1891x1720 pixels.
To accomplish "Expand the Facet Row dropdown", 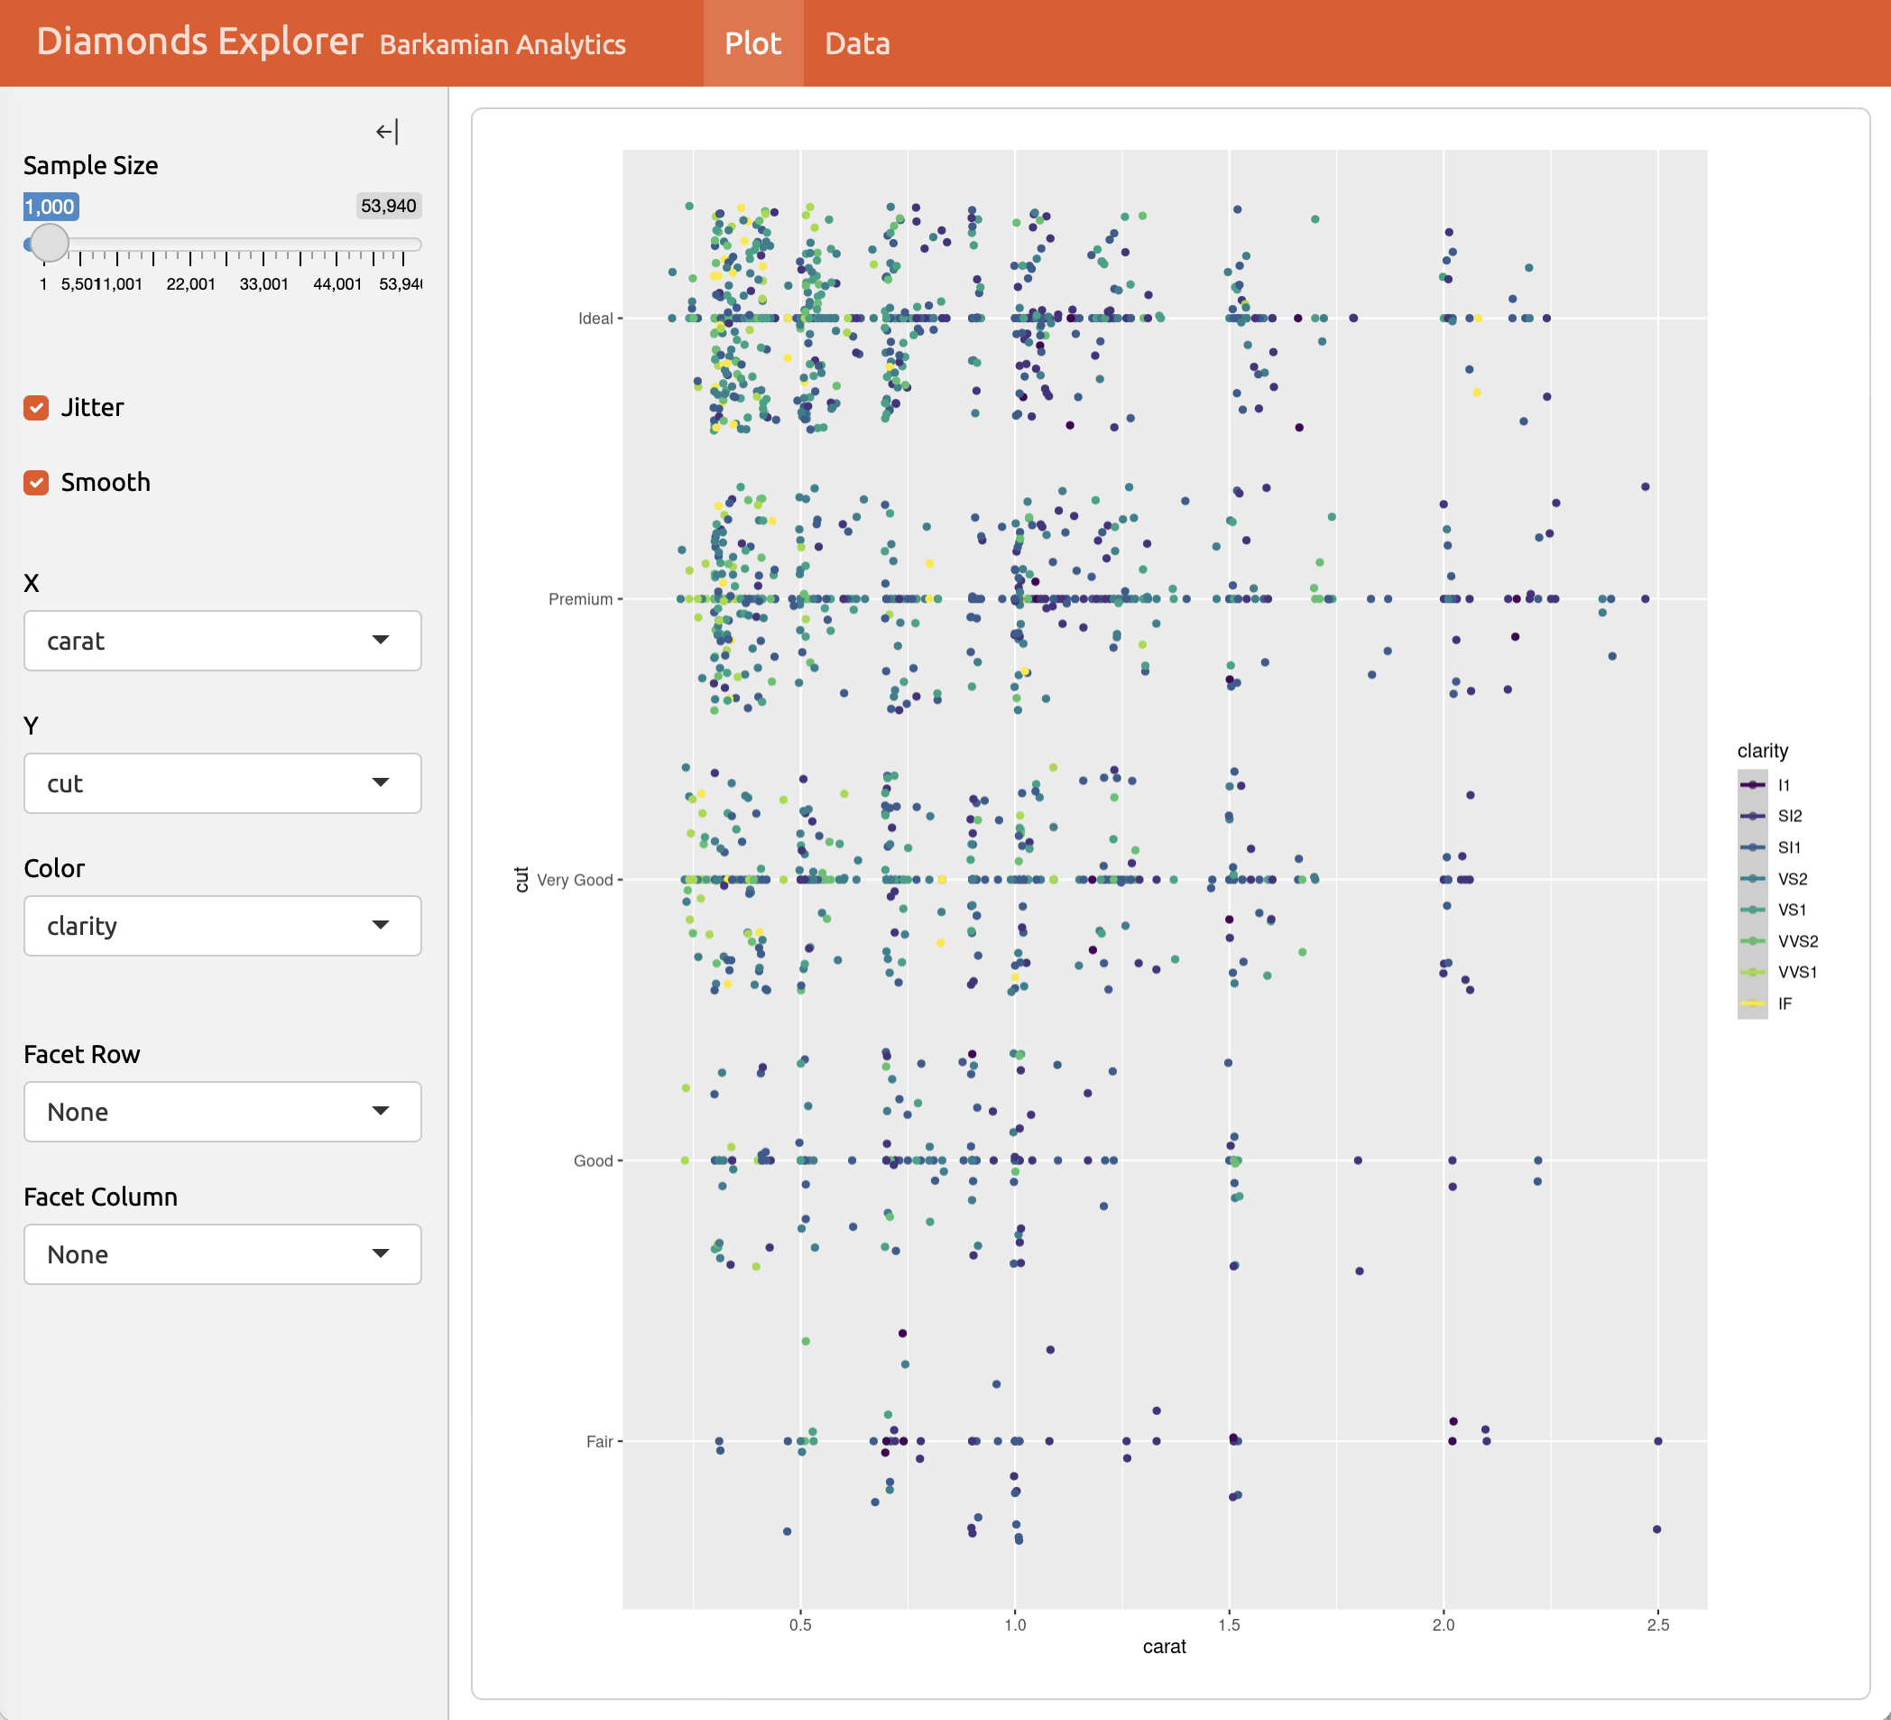I will [222, 1111].
